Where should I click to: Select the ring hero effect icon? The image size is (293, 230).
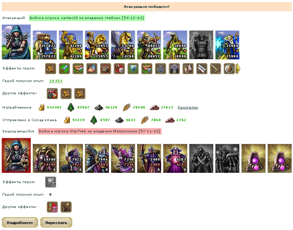[188, 68]
